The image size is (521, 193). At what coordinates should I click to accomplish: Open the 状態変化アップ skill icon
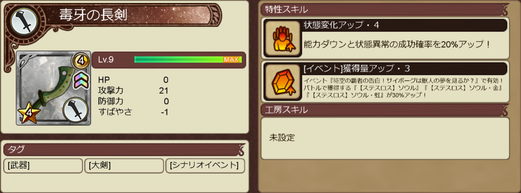point(282,38)
